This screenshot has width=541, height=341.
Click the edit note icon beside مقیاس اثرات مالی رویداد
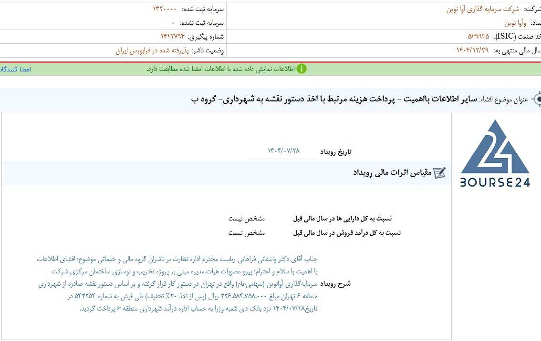(x=439, y=172)
